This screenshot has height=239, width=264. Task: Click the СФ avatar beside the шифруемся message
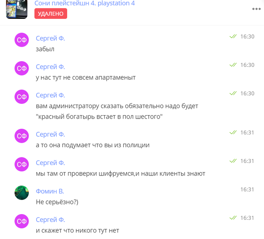pos(22,164)
